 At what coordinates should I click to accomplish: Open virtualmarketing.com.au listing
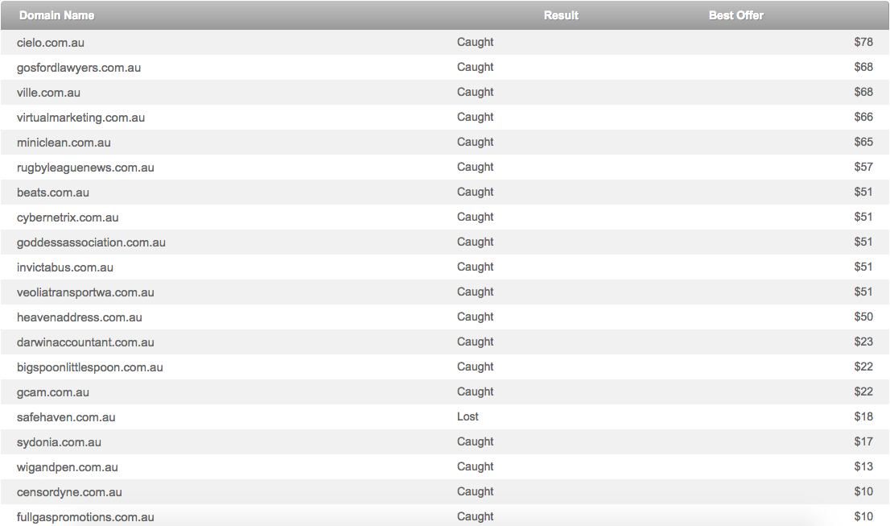[x=80, y=118]
